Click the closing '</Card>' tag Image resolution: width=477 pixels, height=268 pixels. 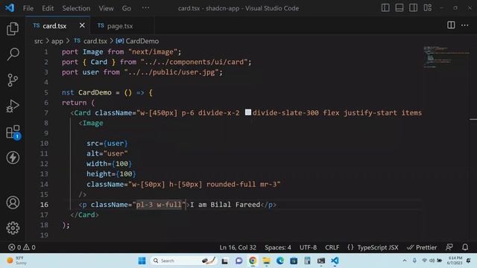[x=84, y=215]
